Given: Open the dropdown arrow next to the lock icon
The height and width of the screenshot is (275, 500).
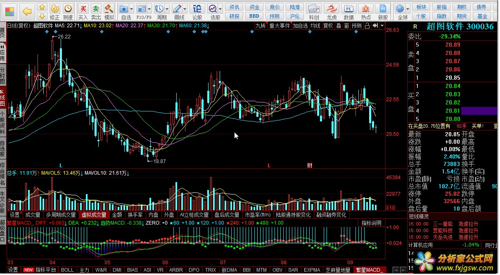Looking at the screenshot, I should (x=382, y=26).
